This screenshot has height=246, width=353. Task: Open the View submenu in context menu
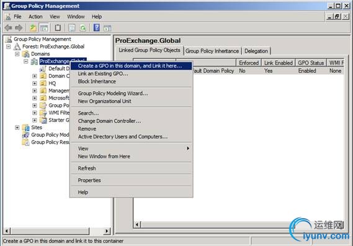[132, 148]
